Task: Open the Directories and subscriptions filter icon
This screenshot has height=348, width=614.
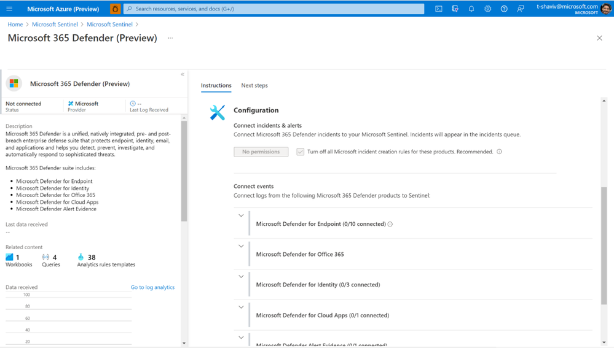Action: (x=455, y=9)
